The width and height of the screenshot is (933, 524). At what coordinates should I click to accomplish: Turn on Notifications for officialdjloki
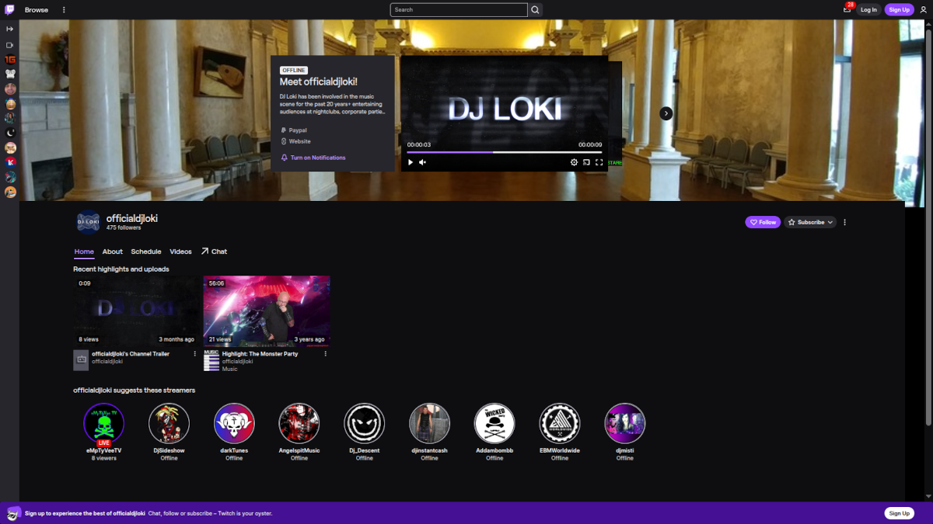[x=317, y=158]
